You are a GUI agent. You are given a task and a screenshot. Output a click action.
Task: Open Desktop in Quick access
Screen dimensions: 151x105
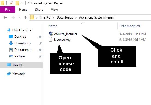click(20, 37)
